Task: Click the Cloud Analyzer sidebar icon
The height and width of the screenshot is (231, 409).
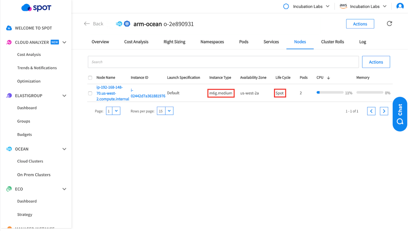Action: click(x=9, y=42)
